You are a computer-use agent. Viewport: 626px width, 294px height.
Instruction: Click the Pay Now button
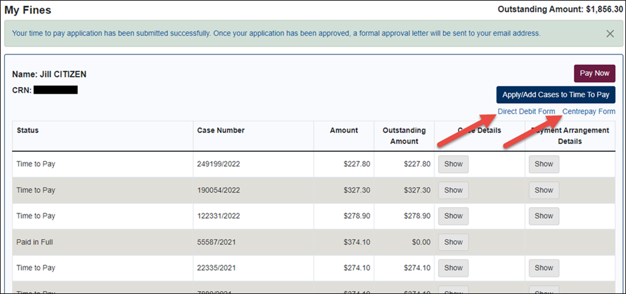point(594,73)
